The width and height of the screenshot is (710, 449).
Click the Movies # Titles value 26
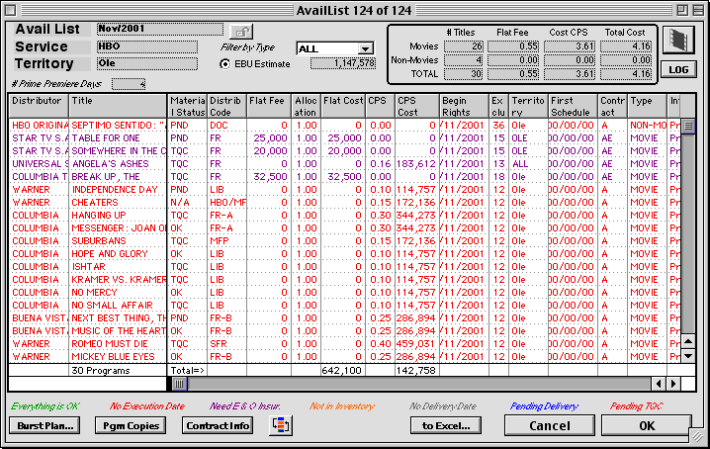[x=464, y=46]
